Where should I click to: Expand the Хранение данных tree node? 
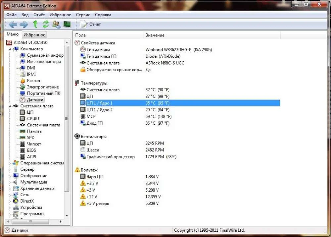[x=10, y=189]
